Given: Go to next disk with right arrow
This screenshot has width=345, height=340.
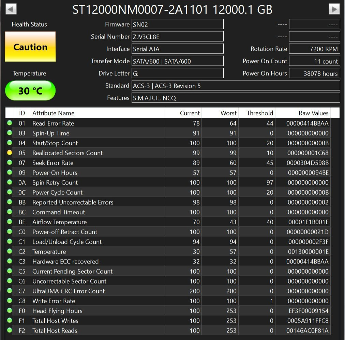Looking at the screenshot, I should 334,9.
